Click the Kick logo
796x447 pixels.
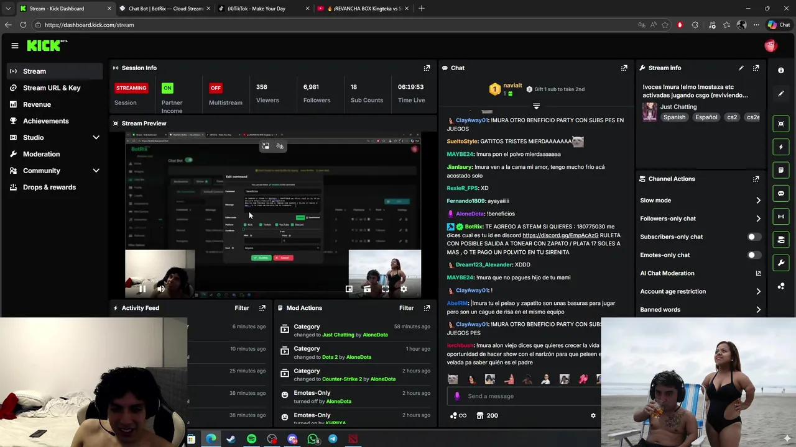coord(47,45)
